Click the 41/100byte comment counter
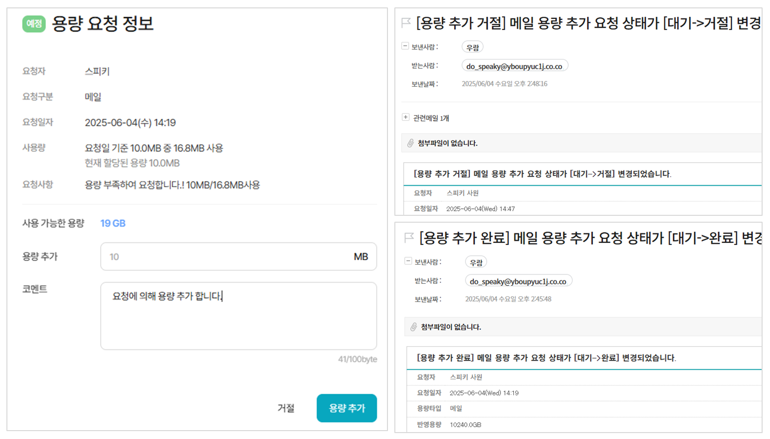 (x=357, y=360)
